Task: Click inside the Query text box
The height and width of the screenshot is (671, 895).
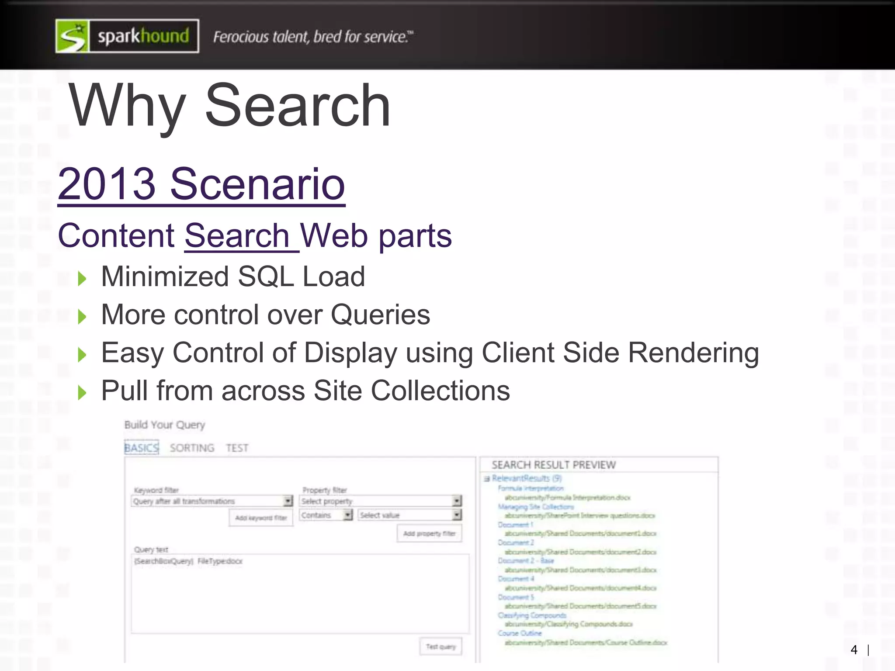Action: [300, 594]
